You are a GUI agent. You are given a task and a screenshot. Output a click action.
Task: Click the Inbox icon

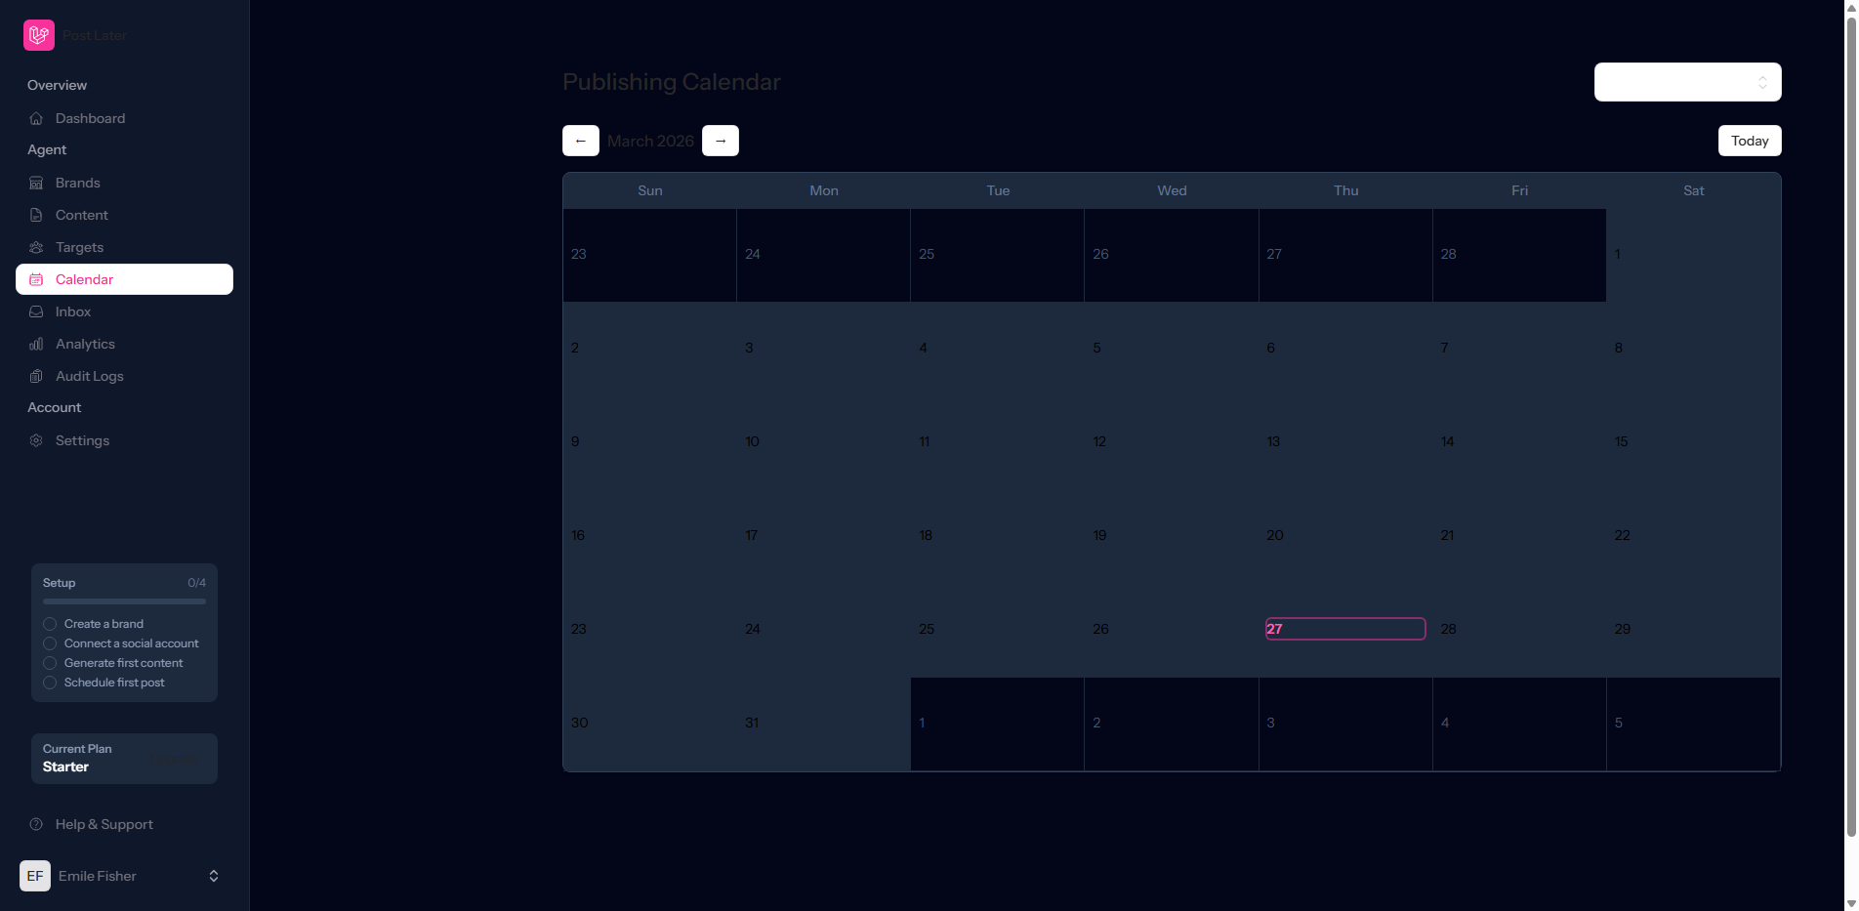(35, 311)
